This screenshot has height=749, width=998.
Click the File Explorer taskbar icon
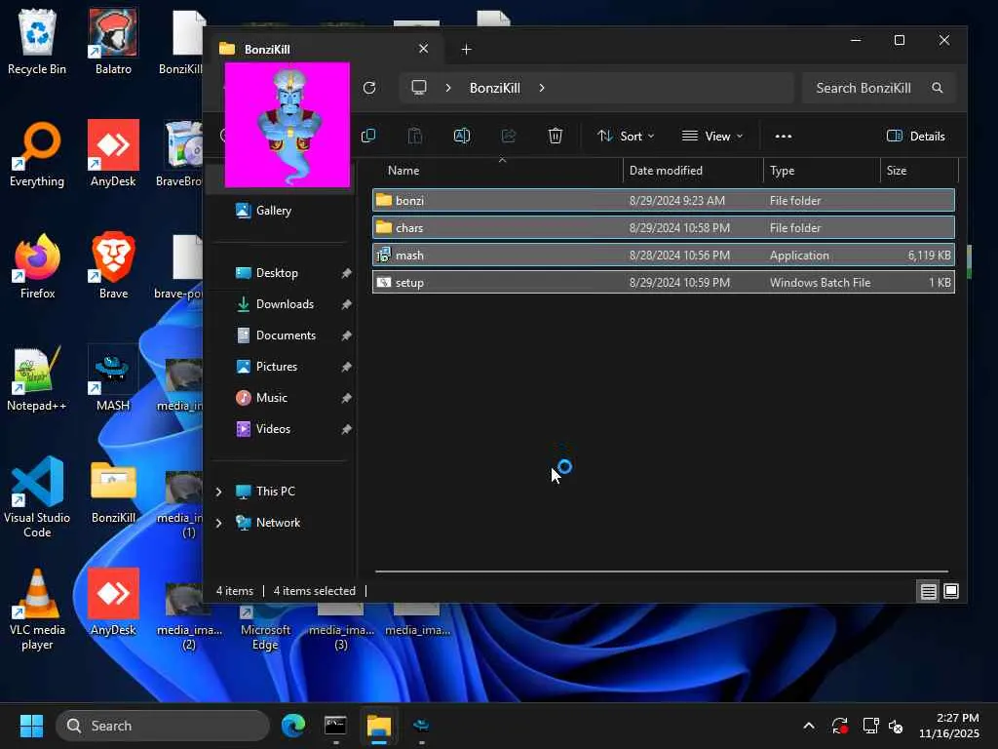(x=379, y=726)
